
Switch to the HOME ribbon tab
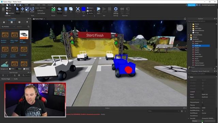pyautogui.click(x=26, y=5)
